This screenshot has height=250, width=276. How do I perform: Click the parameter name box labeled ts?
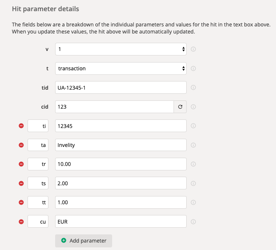[x=38, y=183]
